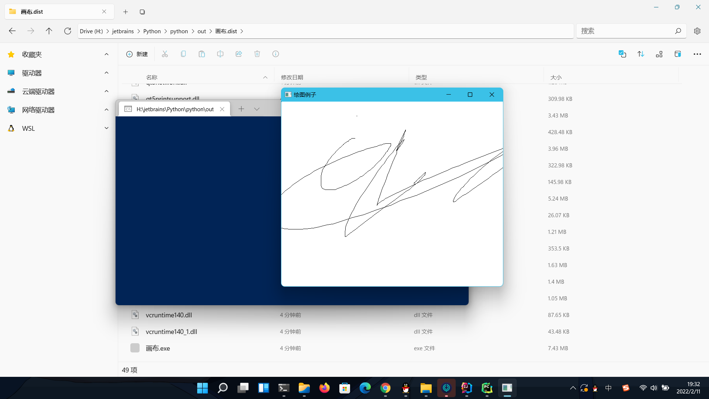Open PyCharm from the taskbar
The height and width of the screenshot is (399, 709).
[487, 388]
